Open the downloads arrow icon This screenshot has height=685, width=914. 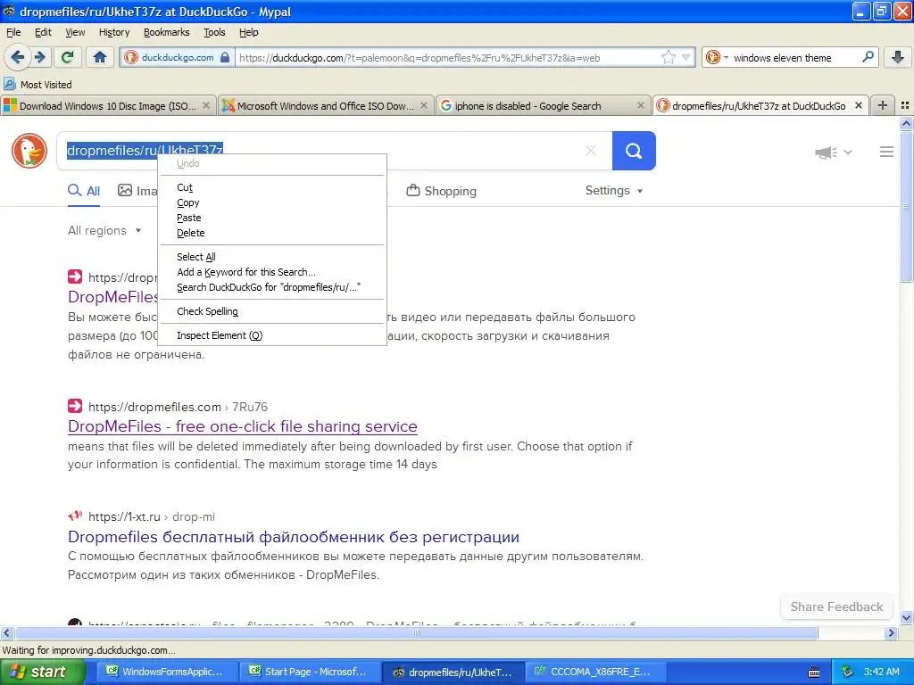click(x=898, y=57)
